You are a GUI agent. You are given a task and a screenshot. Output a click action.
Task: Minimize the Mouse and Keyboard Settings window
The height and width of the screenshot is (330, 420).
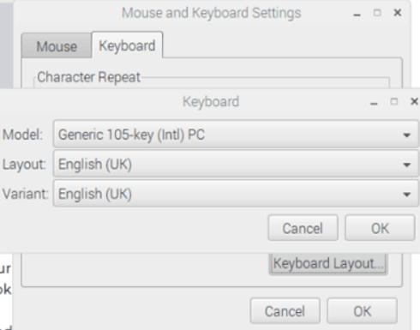pos(357,15)
